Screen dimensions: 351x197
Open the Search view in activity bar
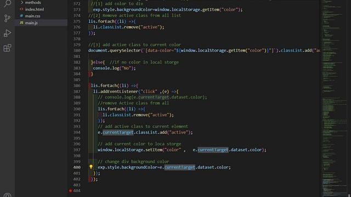point(7,3)
